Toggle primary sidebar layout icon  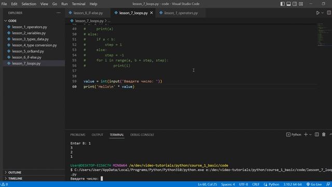pyautogui.click(x=282, y=4)
